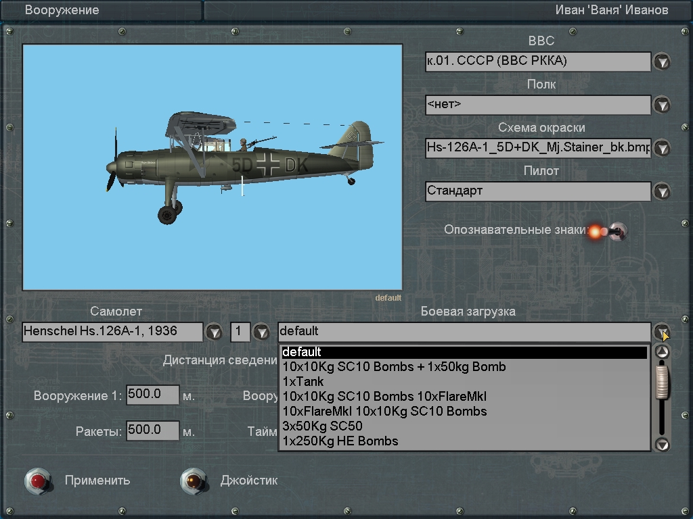Viewport: 693px width, 519px height.
Task: Expand the Полк regiment dropdown
Action: click(x=661, y=105)
